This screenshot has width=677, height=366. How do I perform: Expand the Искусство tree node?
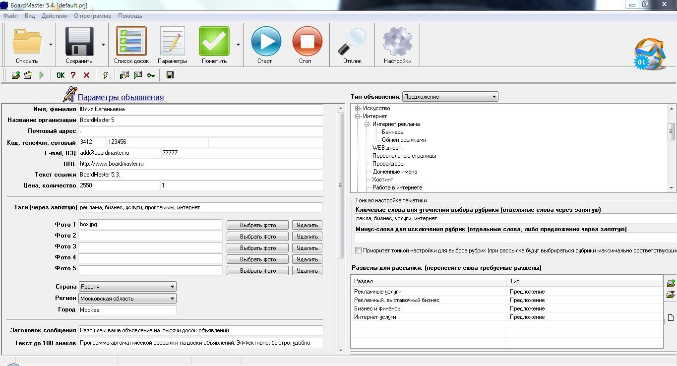coord(357,109)
